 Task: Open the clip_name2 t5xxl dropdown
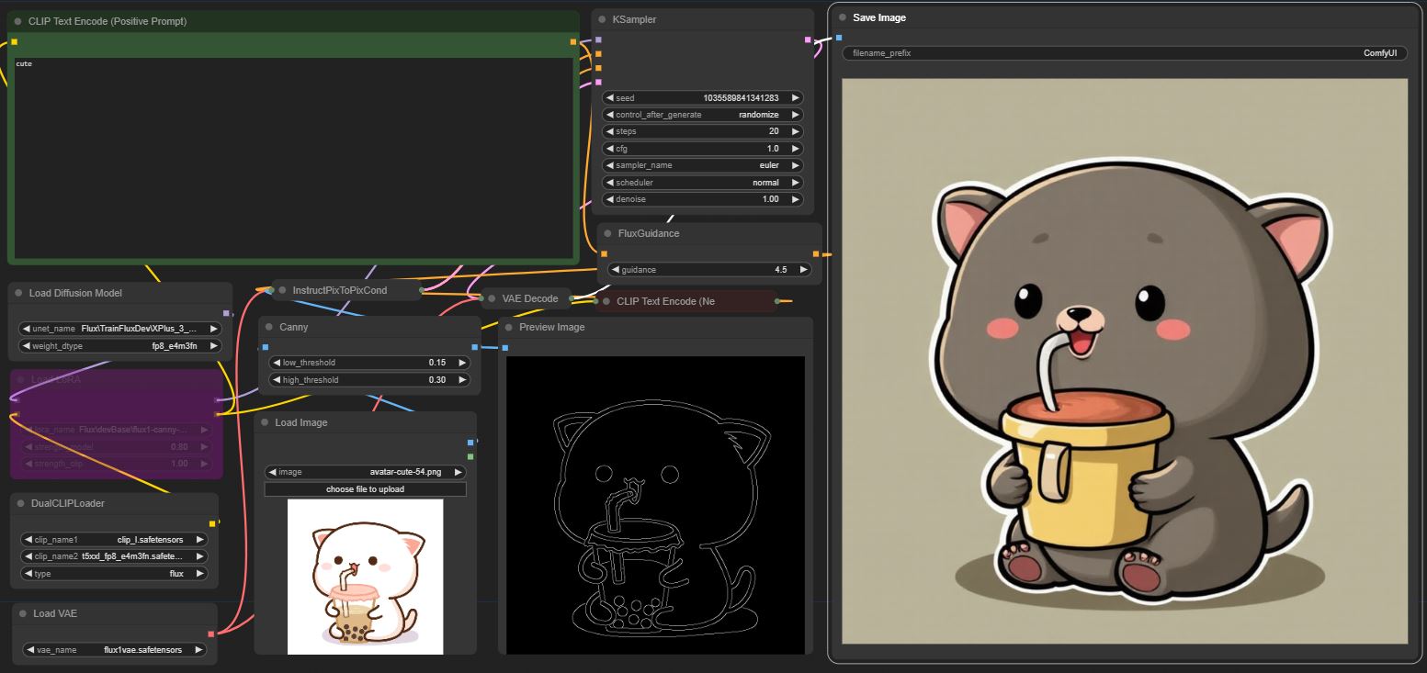point(115,556)
